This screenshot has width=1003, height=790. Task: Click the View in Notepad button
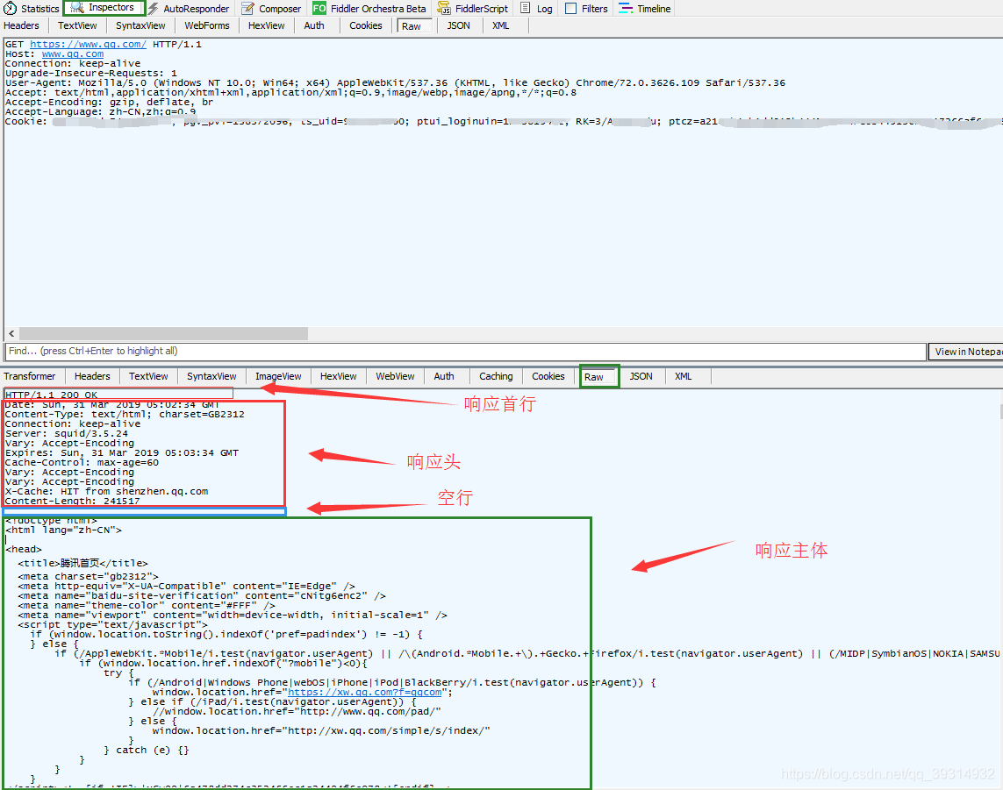(968, 352)
